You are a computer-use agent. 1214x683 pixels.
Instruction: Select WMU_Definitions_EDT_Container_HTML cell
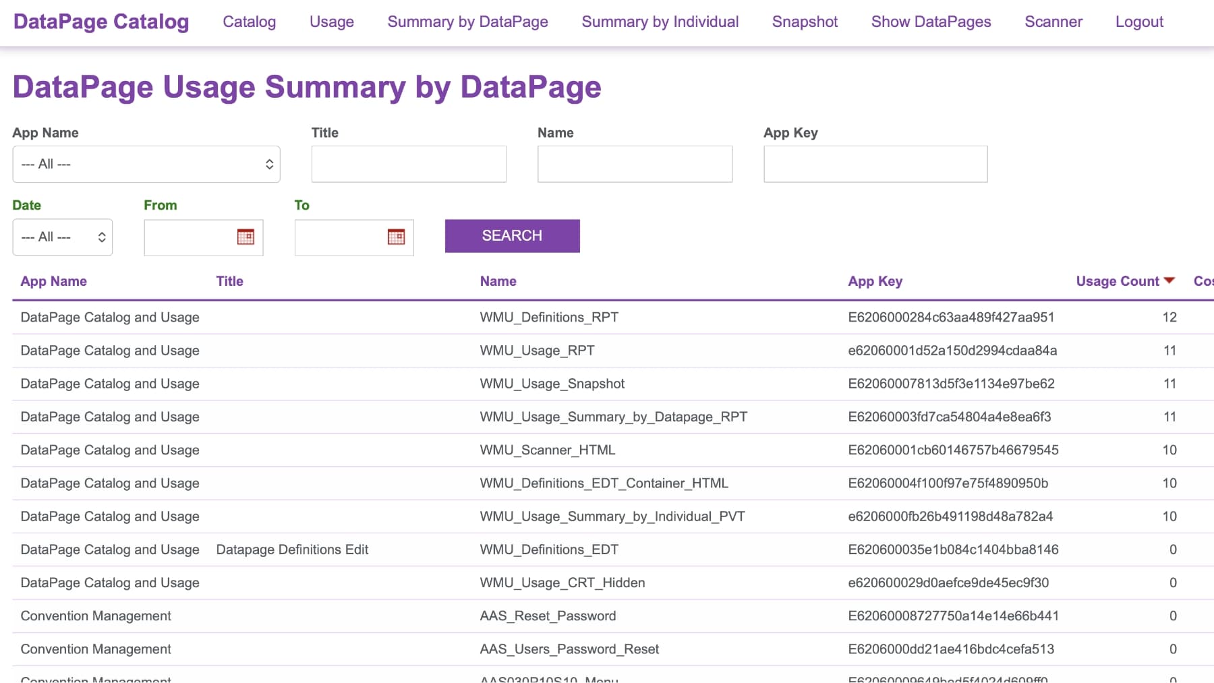click(604, 483)
